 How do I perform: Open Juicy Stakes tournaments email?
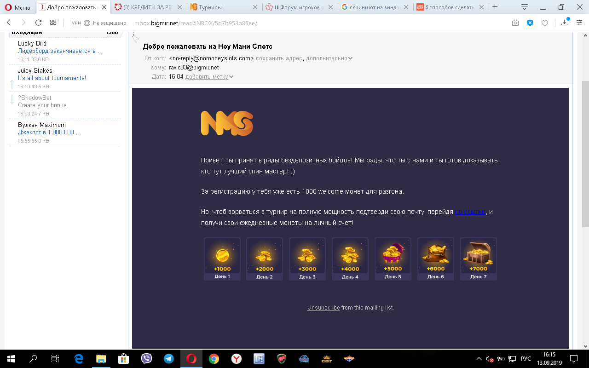pyautogui.click(x=65, y=78)
